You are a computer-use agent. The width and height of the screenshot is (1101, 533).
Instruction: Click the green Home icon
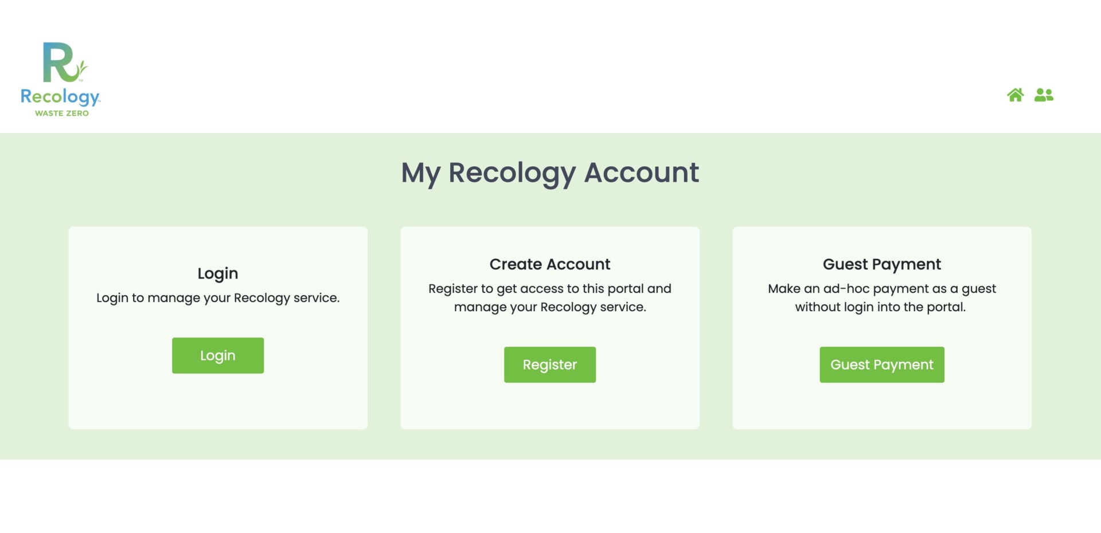(1015, 95)
